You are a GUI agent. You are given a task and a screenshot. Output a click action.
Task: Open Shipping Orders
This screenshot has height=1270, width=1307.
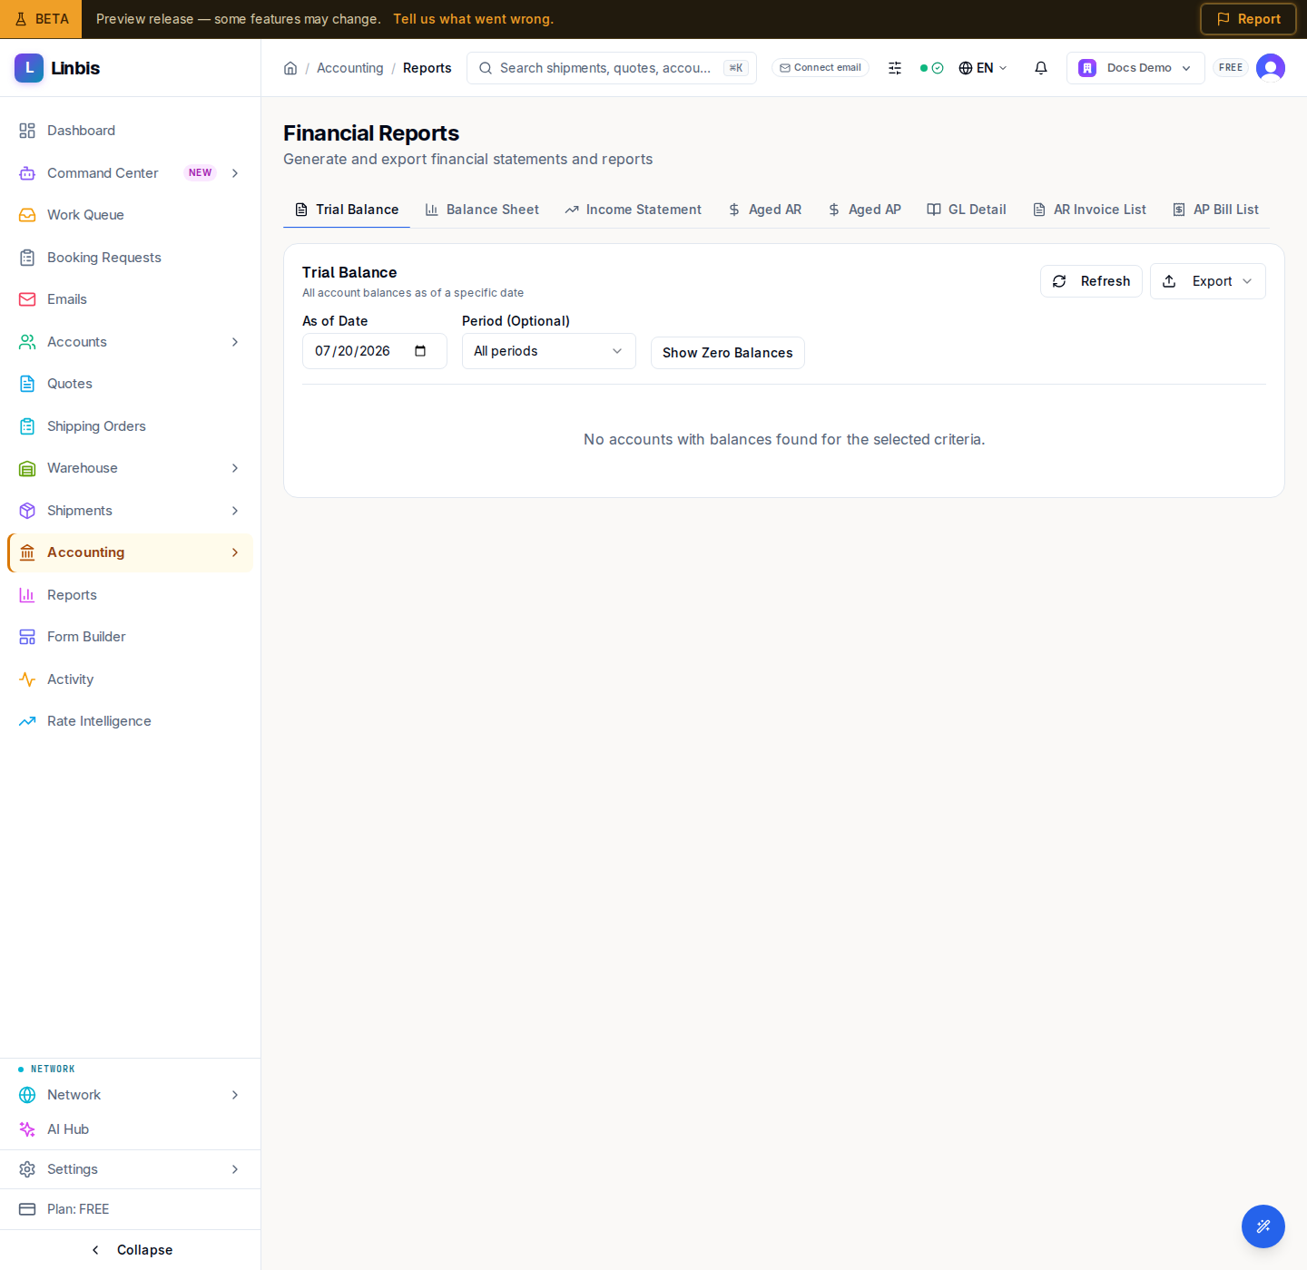click(x=131, y=426)
